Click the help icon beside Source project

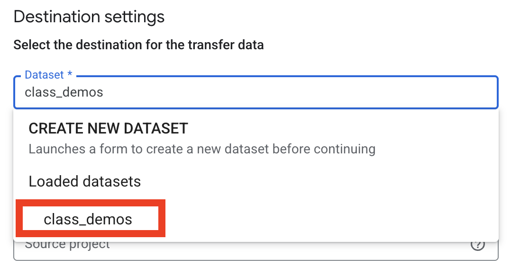pos(477,245)
